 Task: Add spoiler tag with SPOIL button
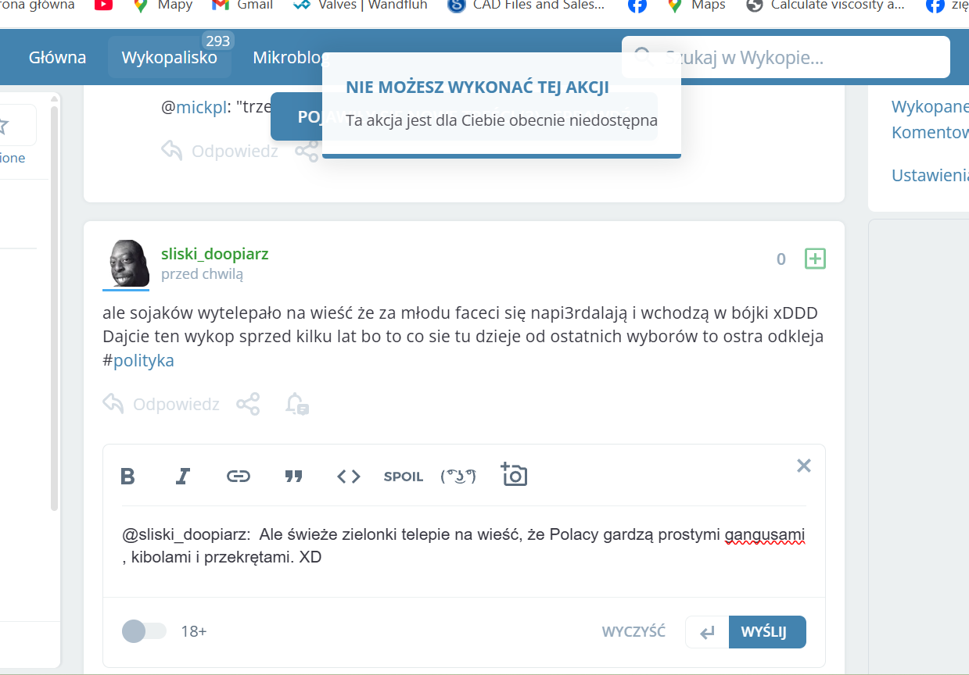403,477
